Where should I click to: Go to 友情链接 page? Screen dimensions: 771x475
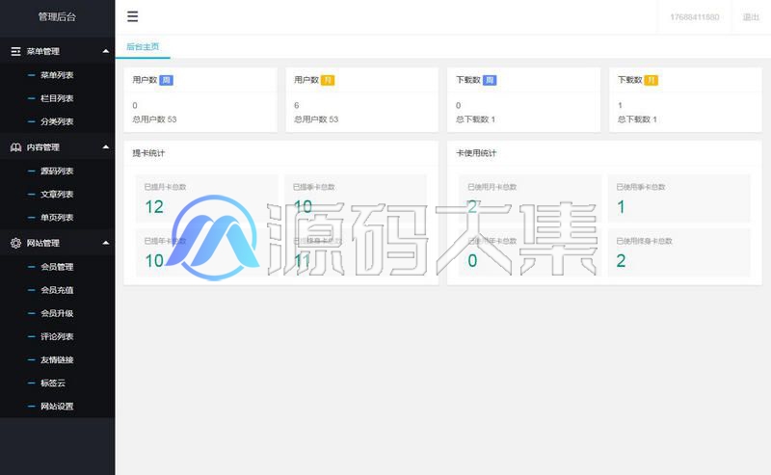click(x=58, y=360)
